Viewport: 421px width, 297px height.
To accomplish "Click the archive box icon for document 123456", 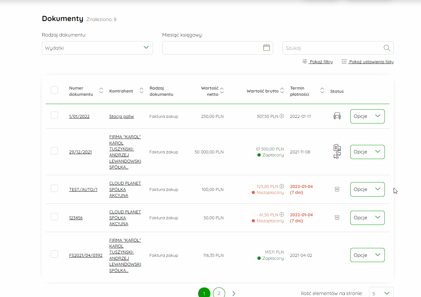I will [x=337, y=218].
